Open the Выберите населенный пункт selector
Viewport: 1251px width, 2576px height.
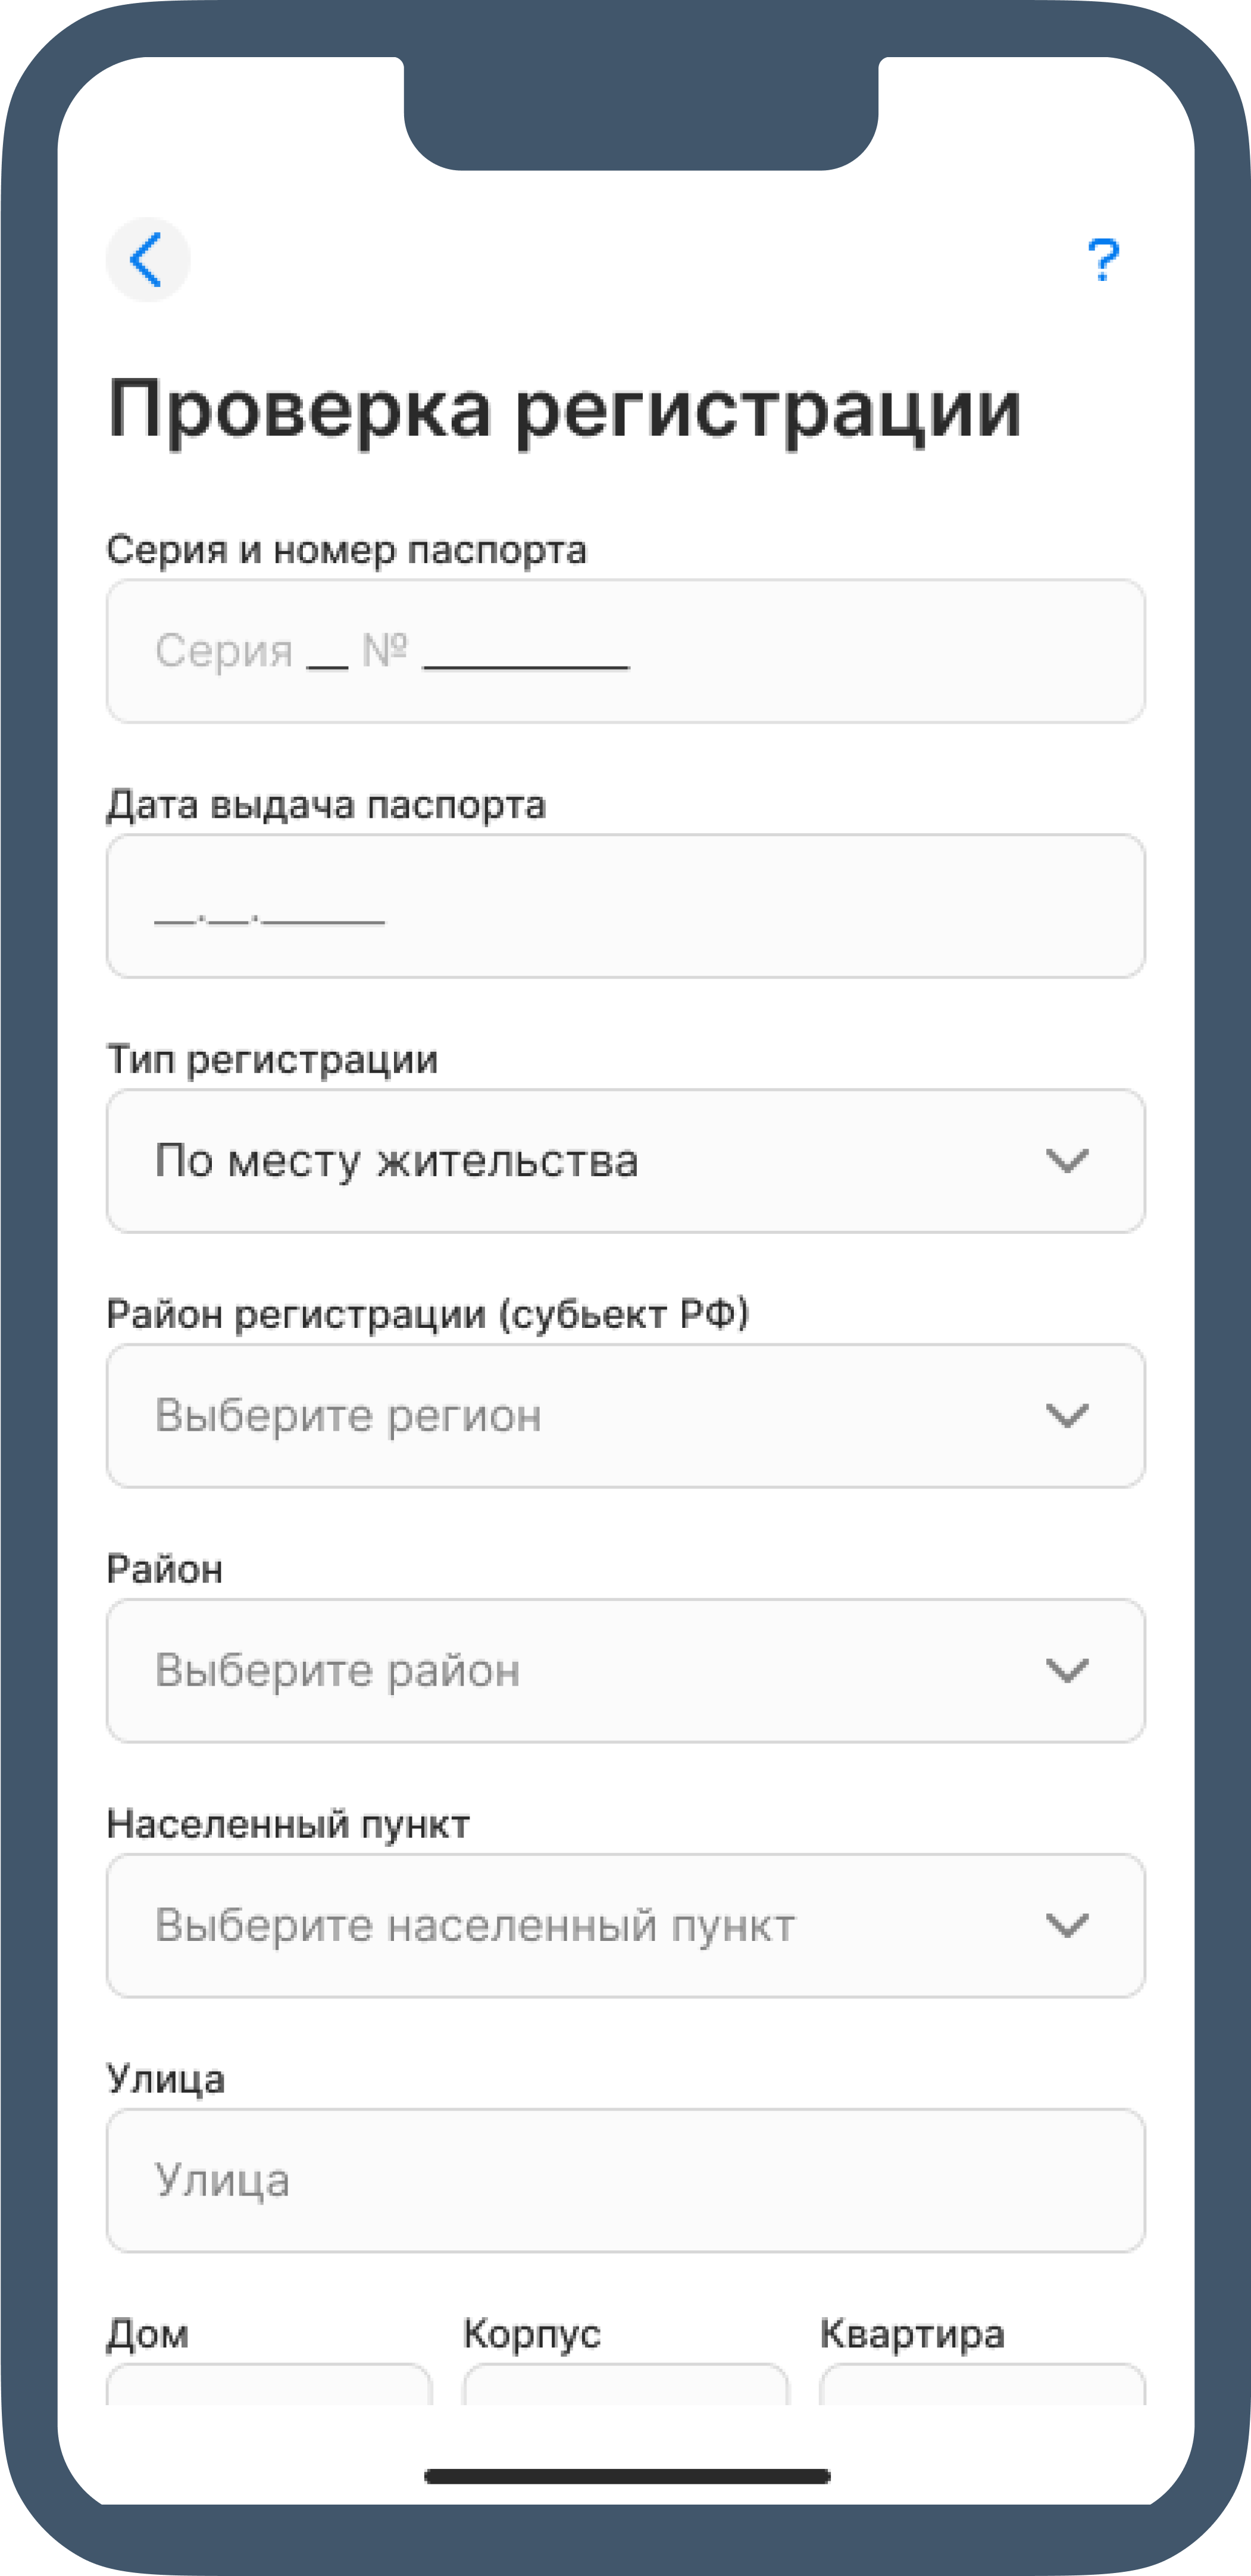point(626,1925)
